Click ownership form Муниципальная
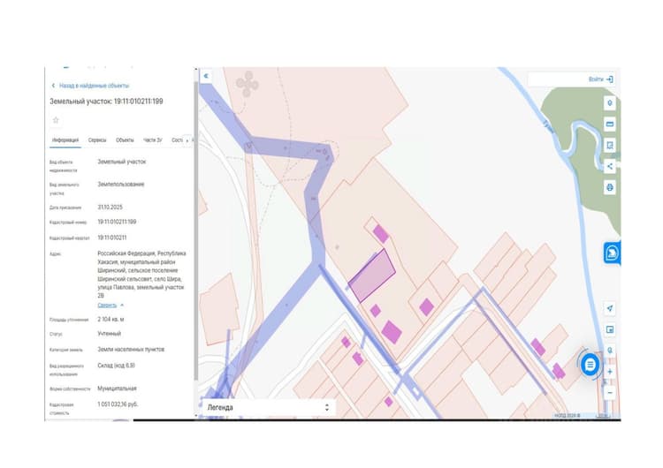 (117, 389)
